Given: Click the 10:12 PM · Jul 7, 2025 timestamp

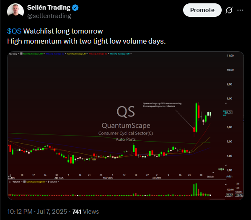Looking at the screenshot, I should [37, 212].
